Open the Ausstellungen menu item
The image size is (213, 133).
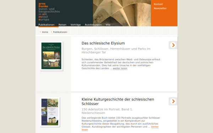(x=93, y=25)
